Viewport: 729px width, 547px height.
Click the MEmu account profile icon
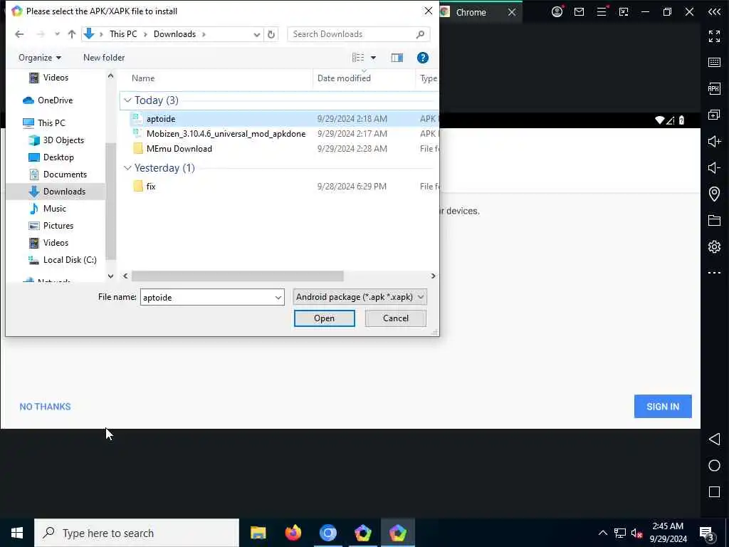[557, 11]
